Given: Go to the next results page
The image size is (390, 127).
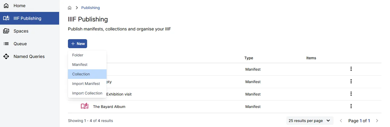Looking at the screenshot, I should pos(377,121).
